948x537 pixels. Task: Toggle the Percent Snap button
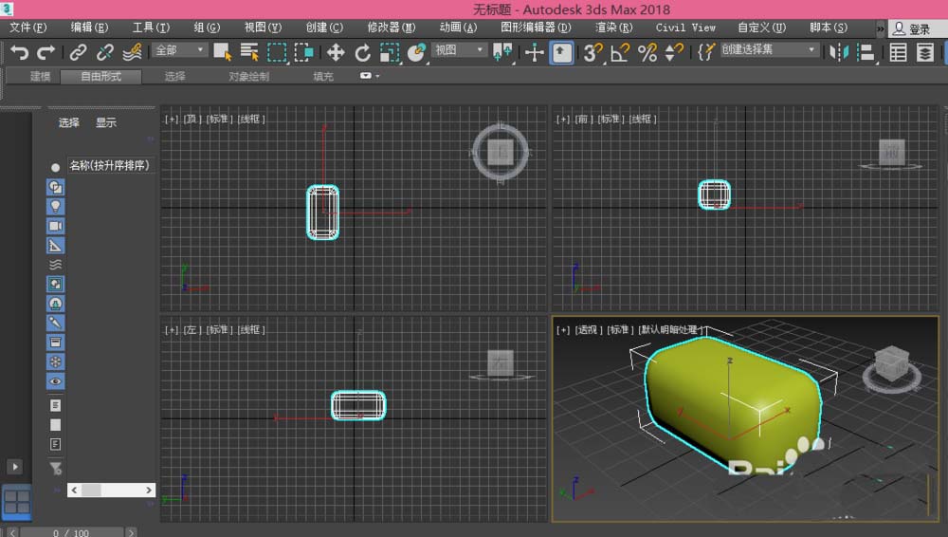647,53
